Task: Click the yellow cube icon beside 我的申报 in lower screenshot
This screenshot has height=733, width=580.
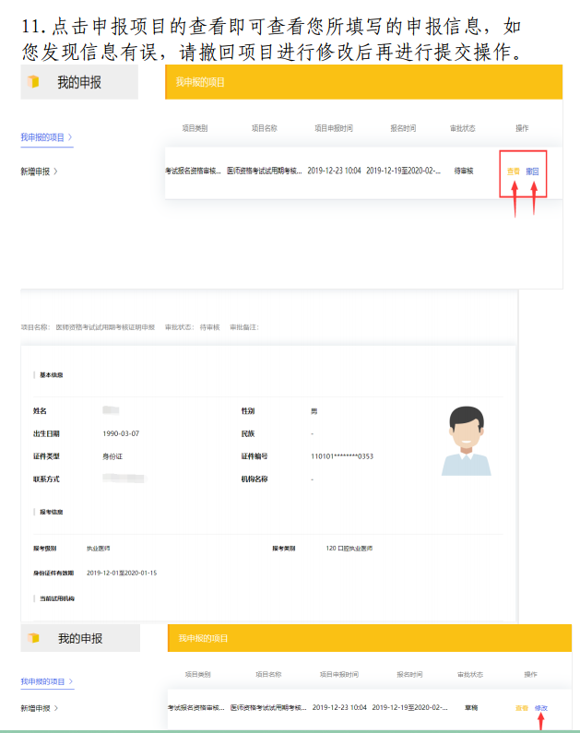Action: 34,638
